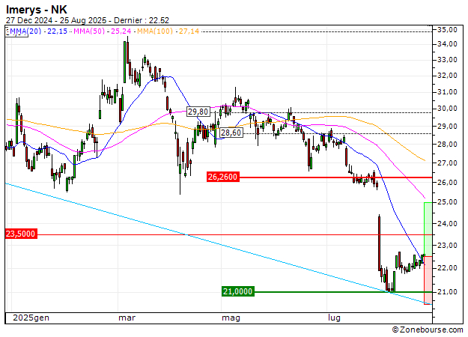Click the 28,00 price axis tick
Viewport: 468px width, 337px height.
coord(447,145)
